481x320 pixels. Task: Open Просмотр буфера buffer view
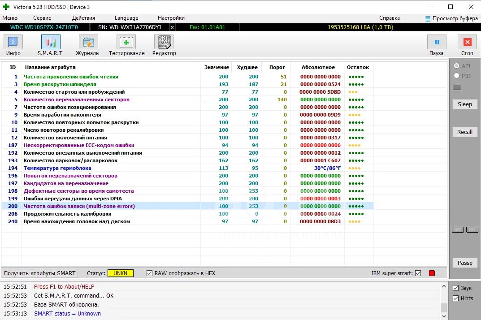pos(451,18)
